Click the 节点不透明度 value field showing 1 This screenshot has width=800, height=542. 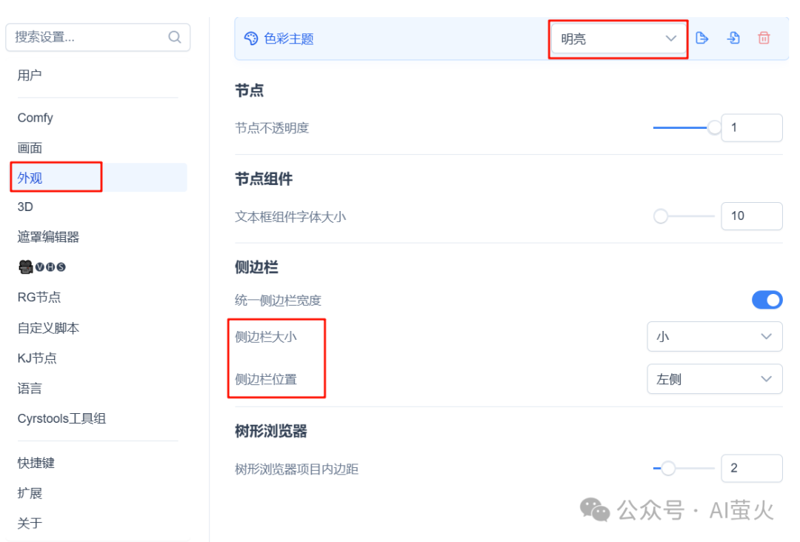pos(752,127)
